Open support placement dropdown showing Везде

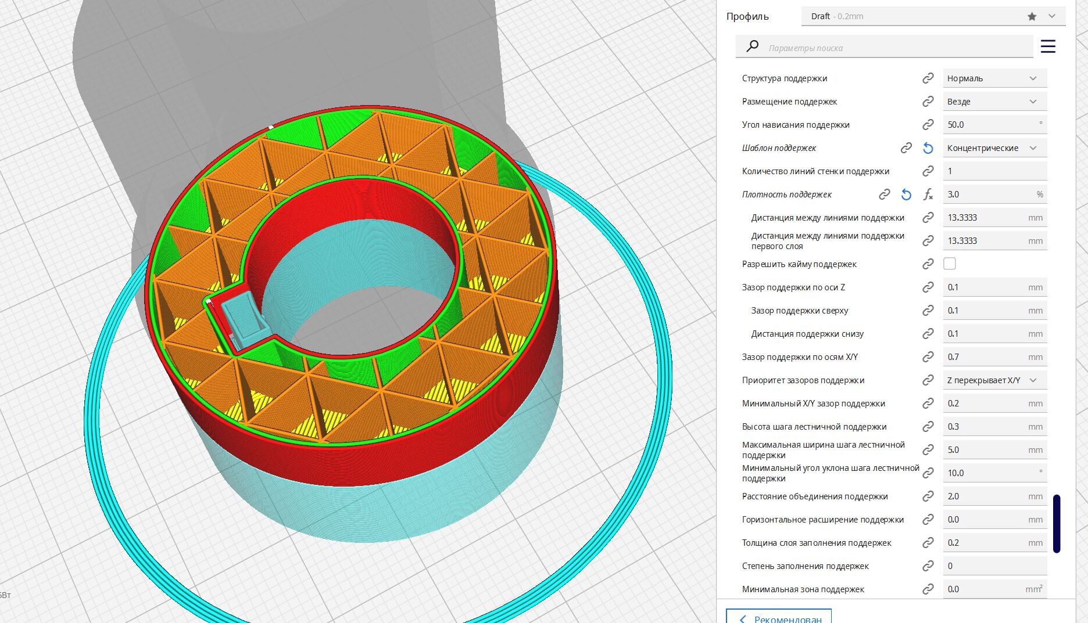994,102
